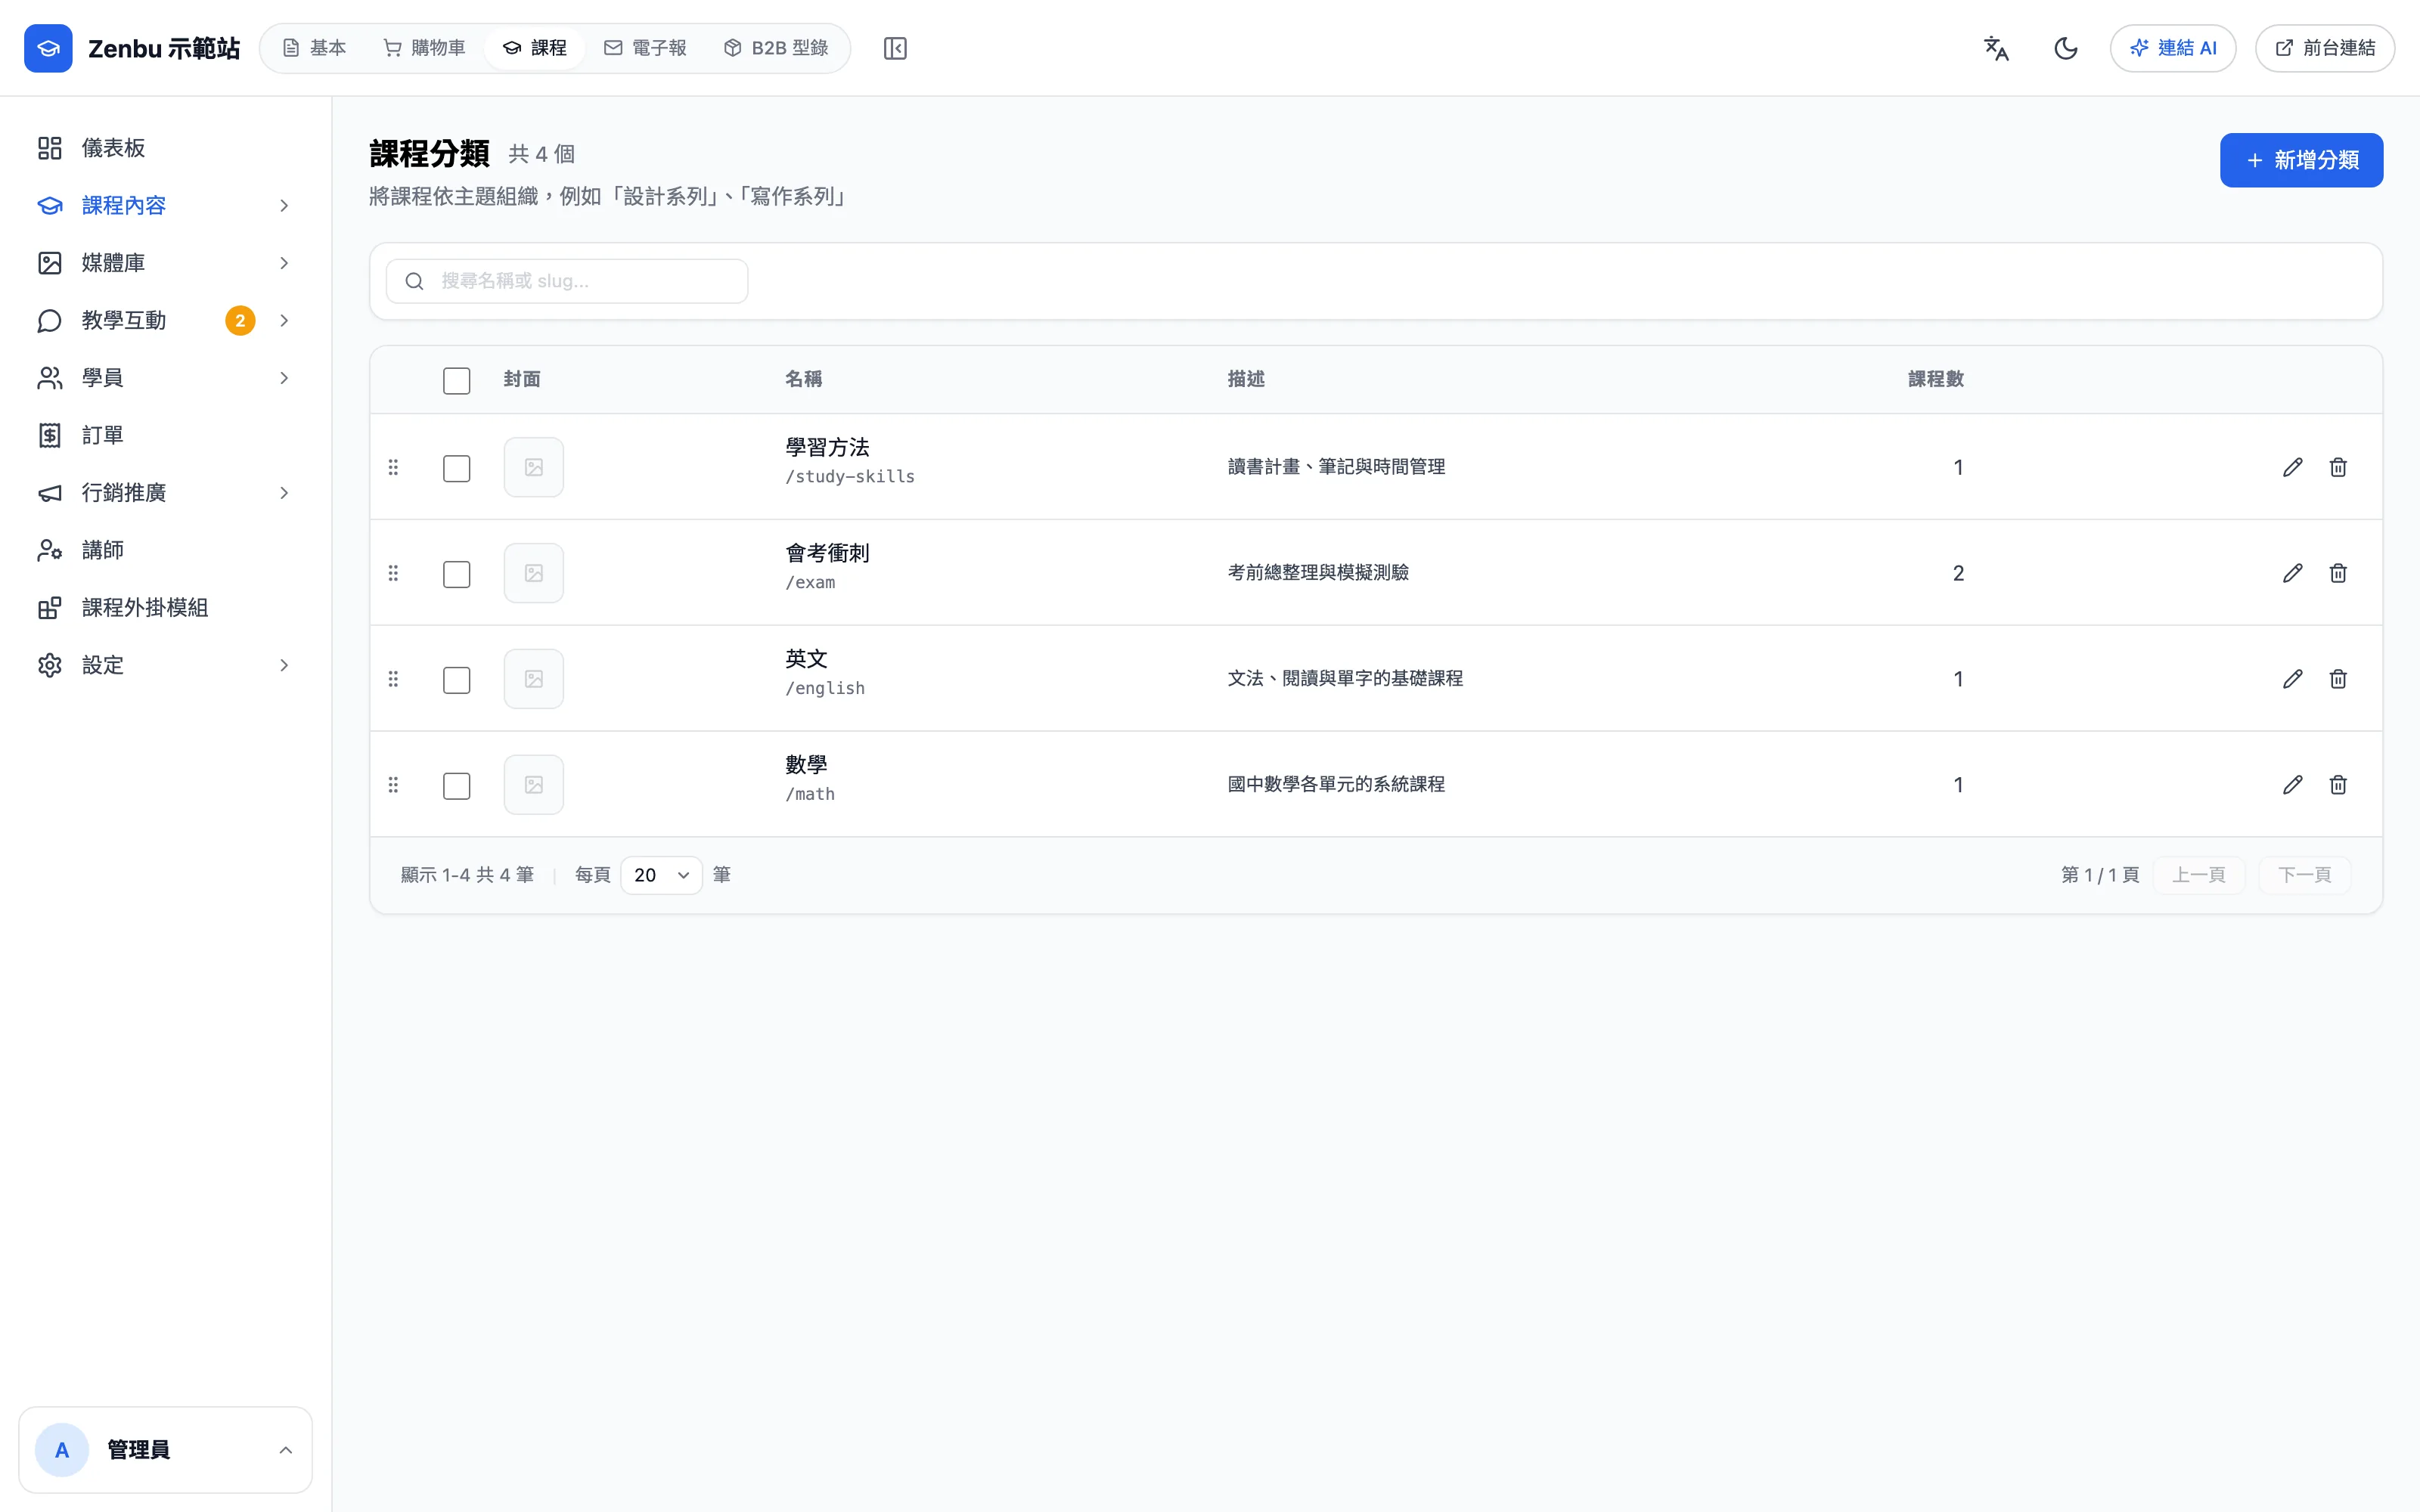2420x1512 pixels.
Task: Edit the 學習方法 category
Action: pos(2293,467)
